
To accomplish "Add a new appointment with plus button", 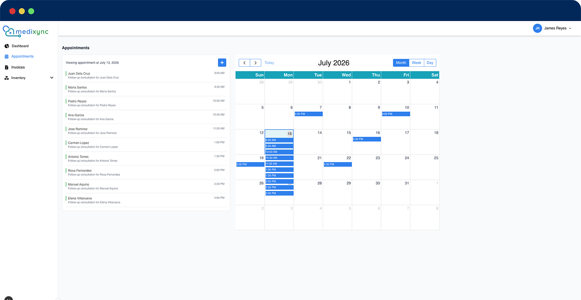I will pyautogui.click(x=222, y=63).
